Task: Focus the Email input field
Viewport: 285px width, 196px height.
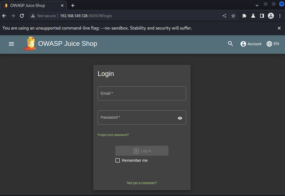Action: pos(142,93)
